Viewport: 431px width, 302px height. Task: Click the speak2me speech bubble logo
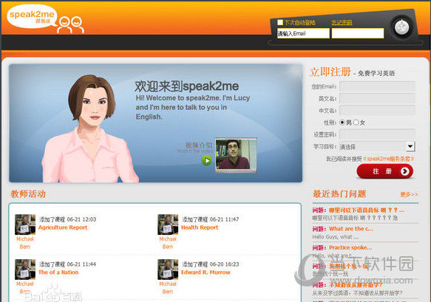click(32, 16)
